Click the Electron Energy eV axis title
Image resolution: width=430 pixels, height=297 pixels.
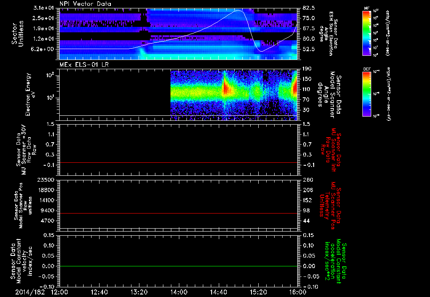30,94
